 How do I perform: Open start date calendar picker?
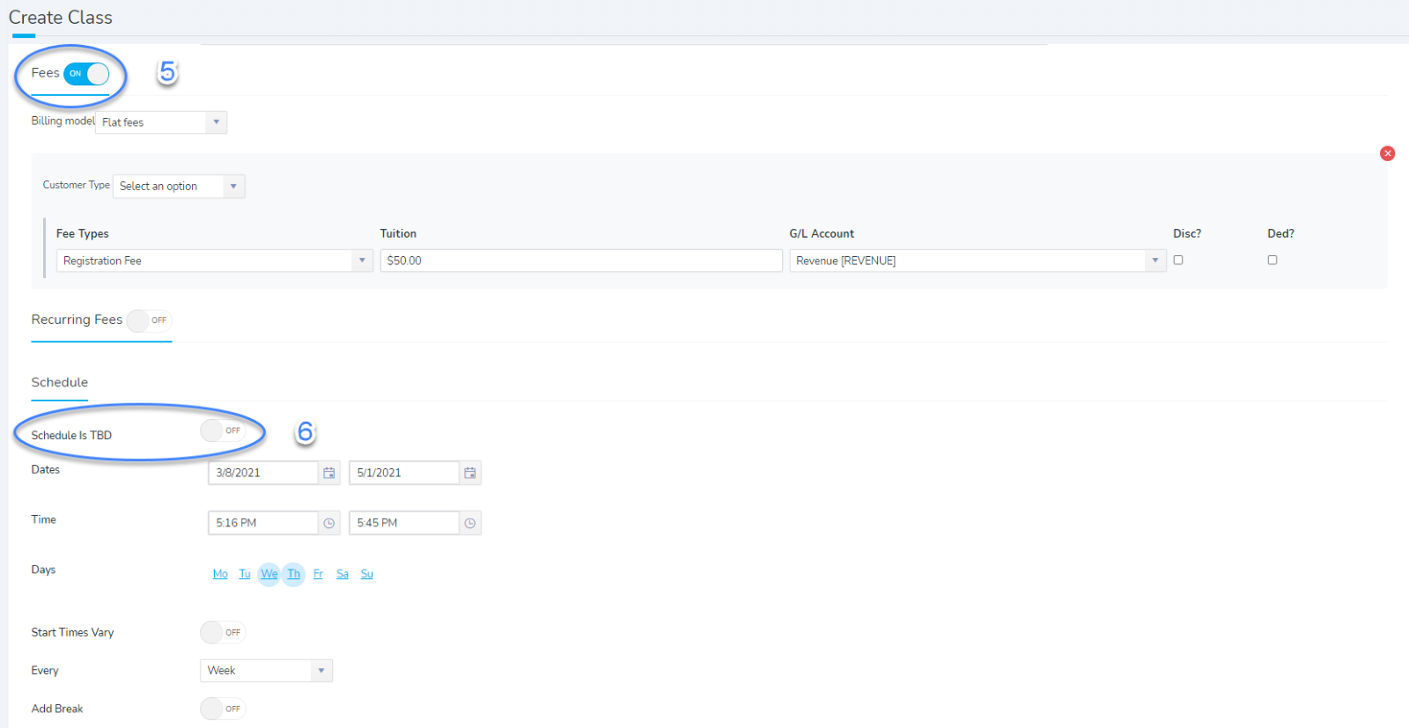click(328, 473)
